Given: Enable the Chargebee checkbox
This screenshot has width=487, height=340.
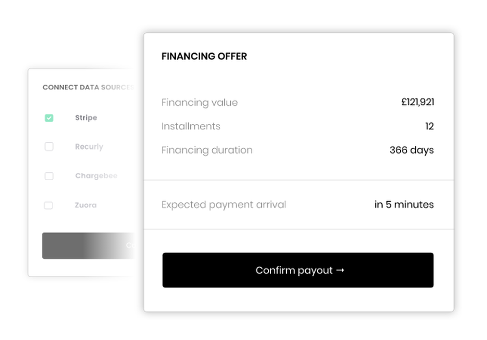Looking at the screenshot, I should [x=49, y=176].
